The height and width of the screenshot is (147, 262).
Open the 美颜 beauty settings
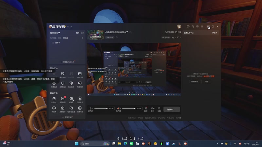146,109
